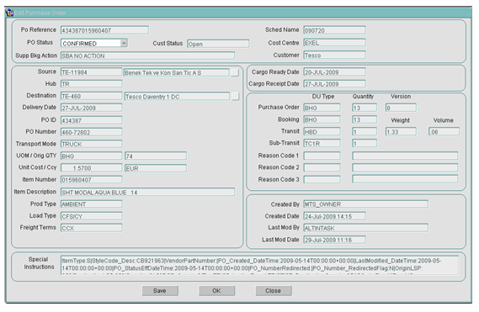Screen dimensions: 479x312
Task: Click the OK button
Action: tap(216, 291)
